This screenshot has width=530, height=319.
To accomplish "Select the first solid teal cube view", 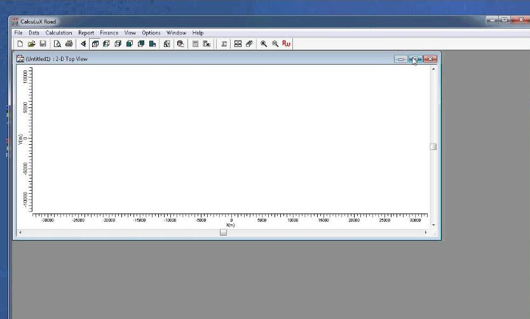I will click(x=130, y=44).
